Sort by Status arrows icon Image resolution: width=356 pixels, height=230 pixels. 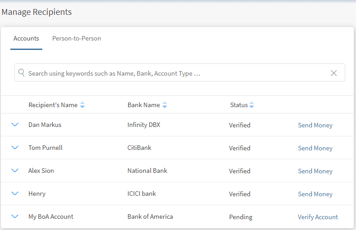[x=252, y=105]
